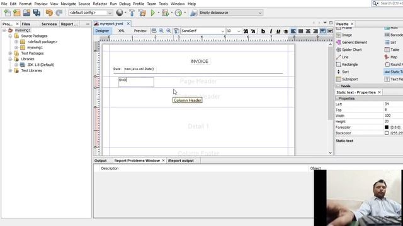Select the Table palette element

(392, 50)
